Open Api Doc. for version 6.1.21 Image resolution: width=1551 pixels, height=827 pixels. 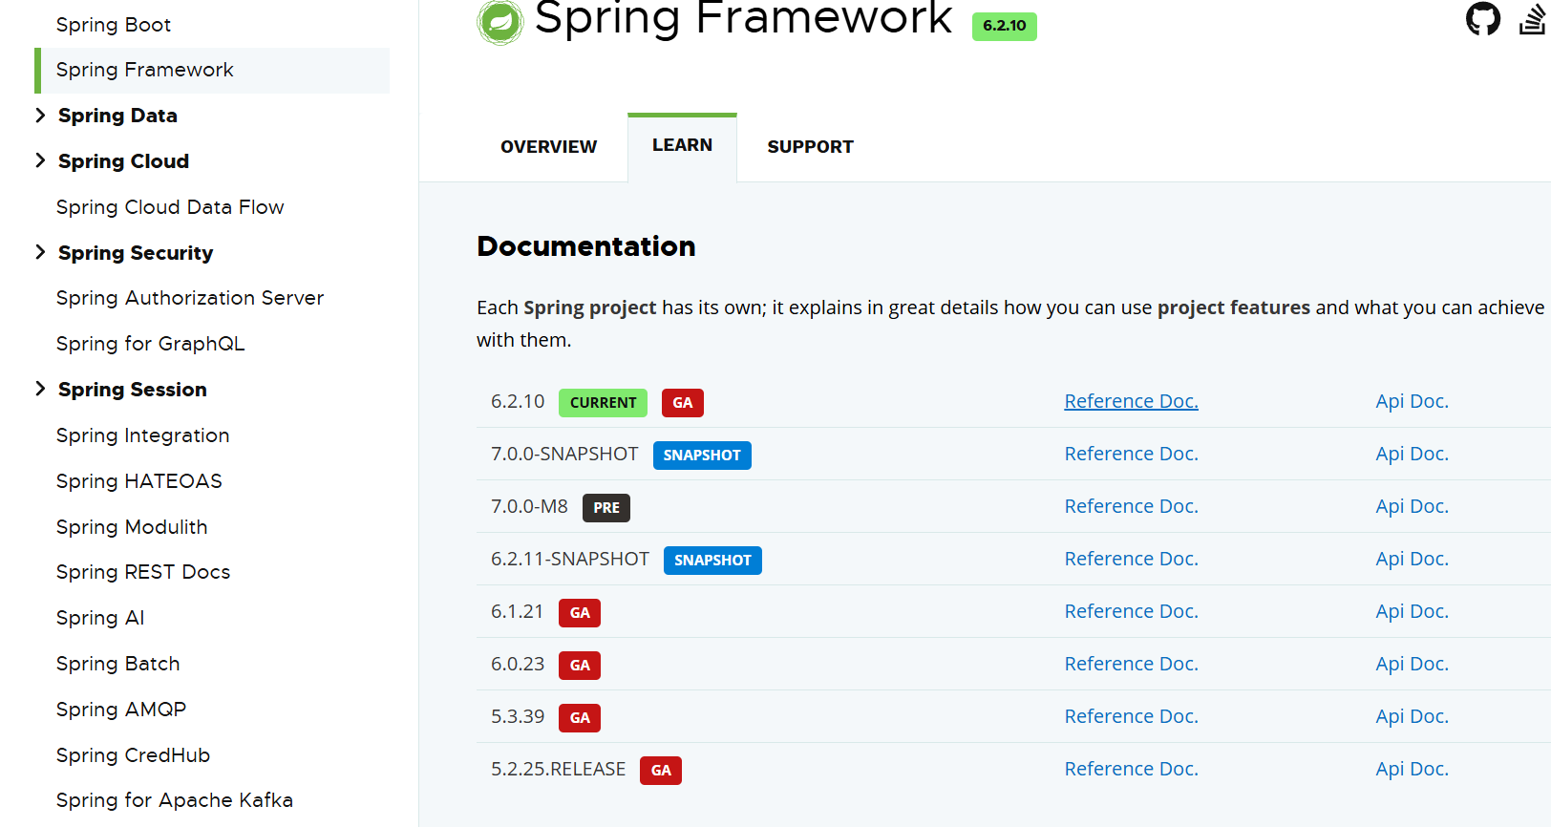(x=1412, y=611)
